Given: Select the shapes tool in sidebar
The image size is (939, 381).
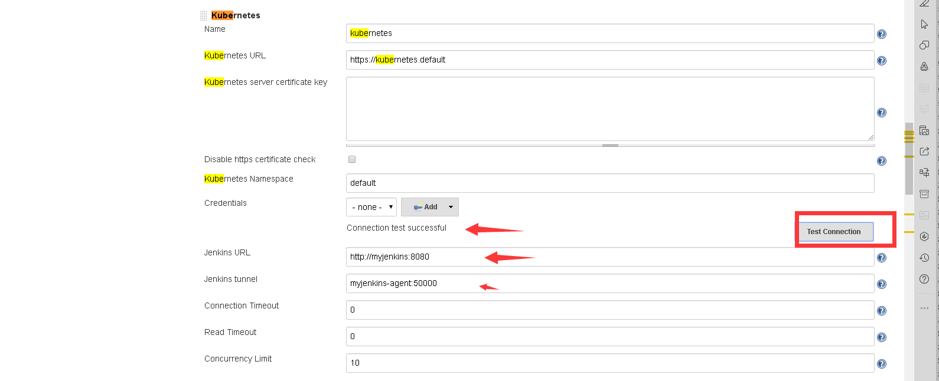Looking at the screenshot, I should [924, 45].
